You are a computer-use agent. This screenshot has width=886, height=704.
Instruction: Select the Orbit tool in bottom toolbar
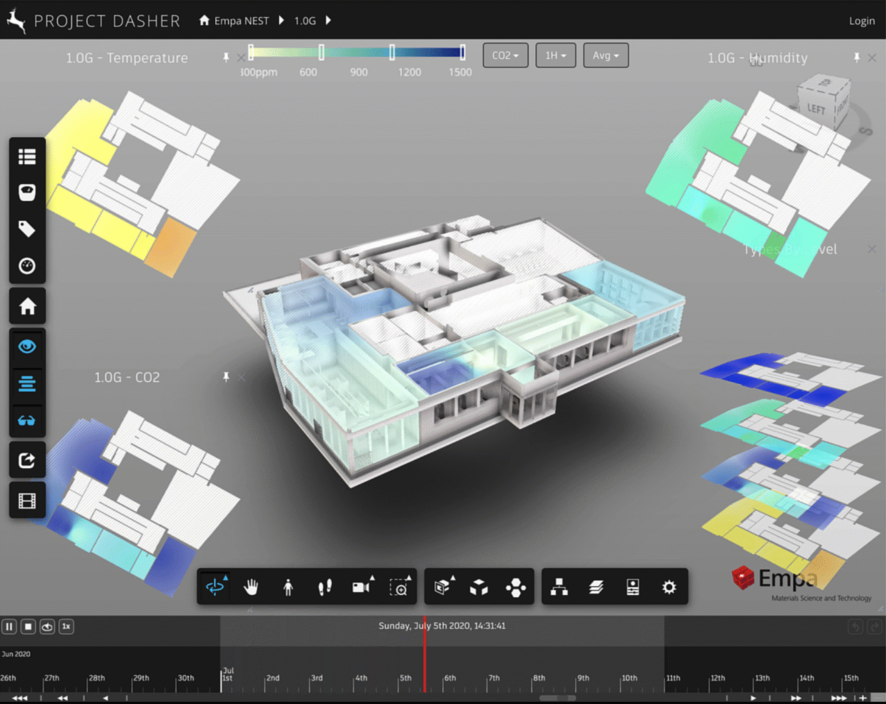(215, 587)
